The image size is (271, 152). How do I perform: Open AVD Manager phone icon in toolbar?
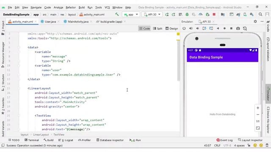[x=245, y=14]
